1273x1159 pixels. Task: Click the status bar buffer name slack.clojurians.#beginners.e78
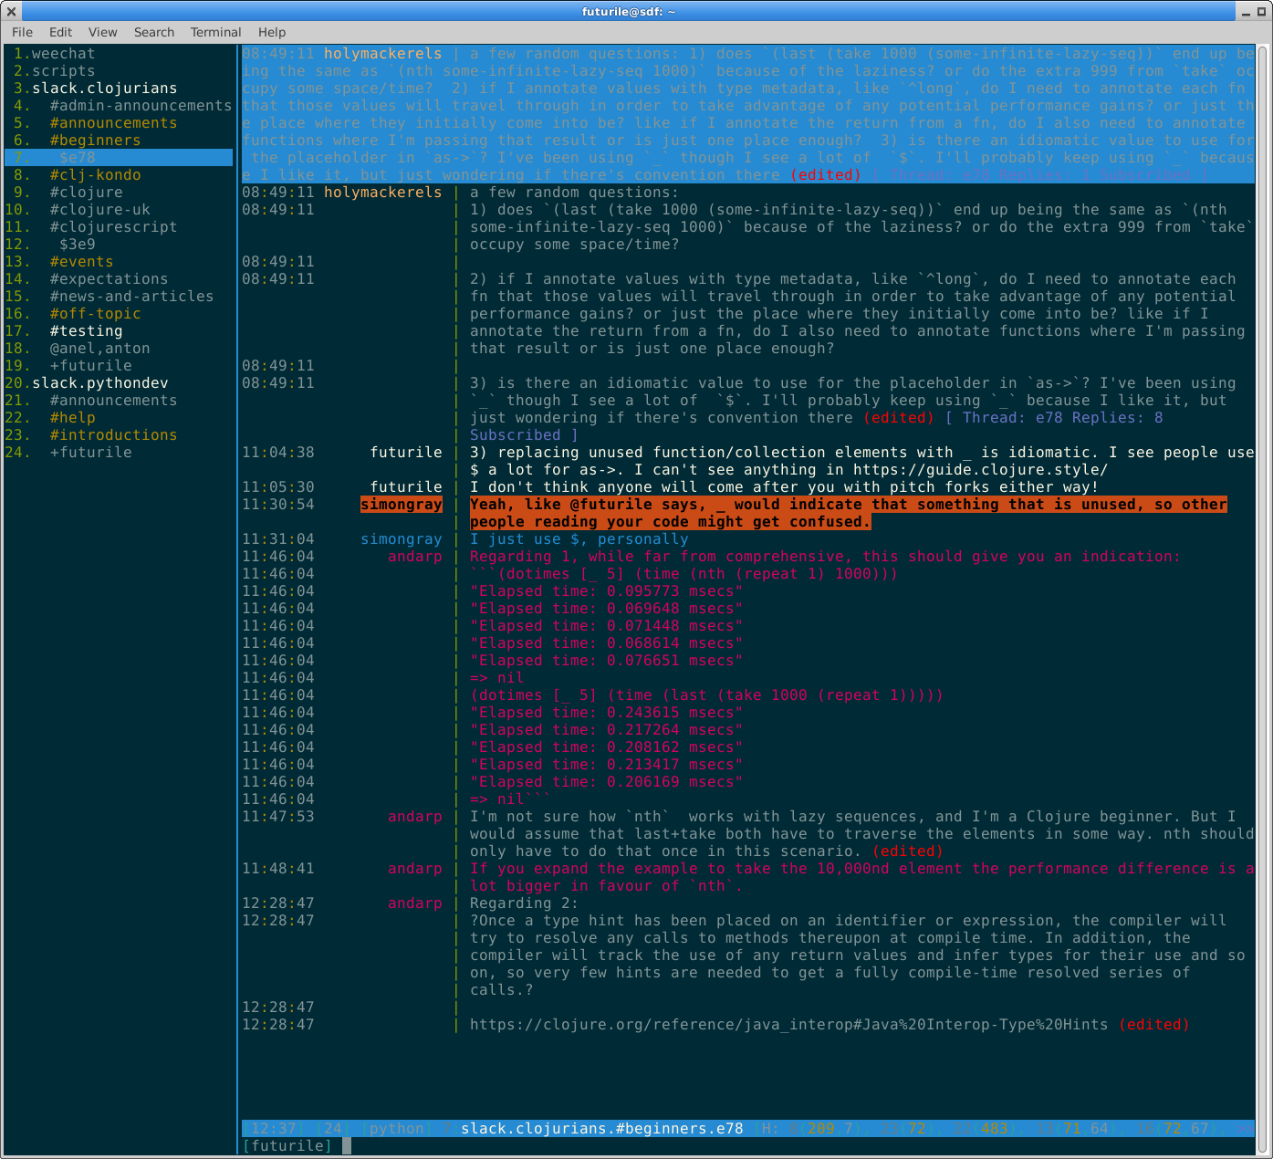601,1129
